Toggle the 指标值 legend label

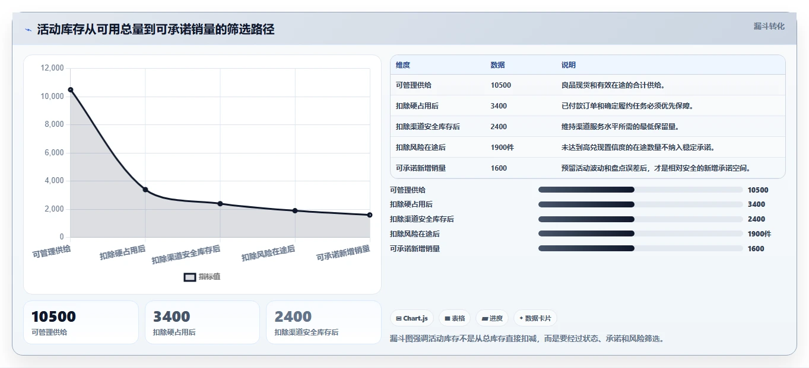[x=210, y=277]
